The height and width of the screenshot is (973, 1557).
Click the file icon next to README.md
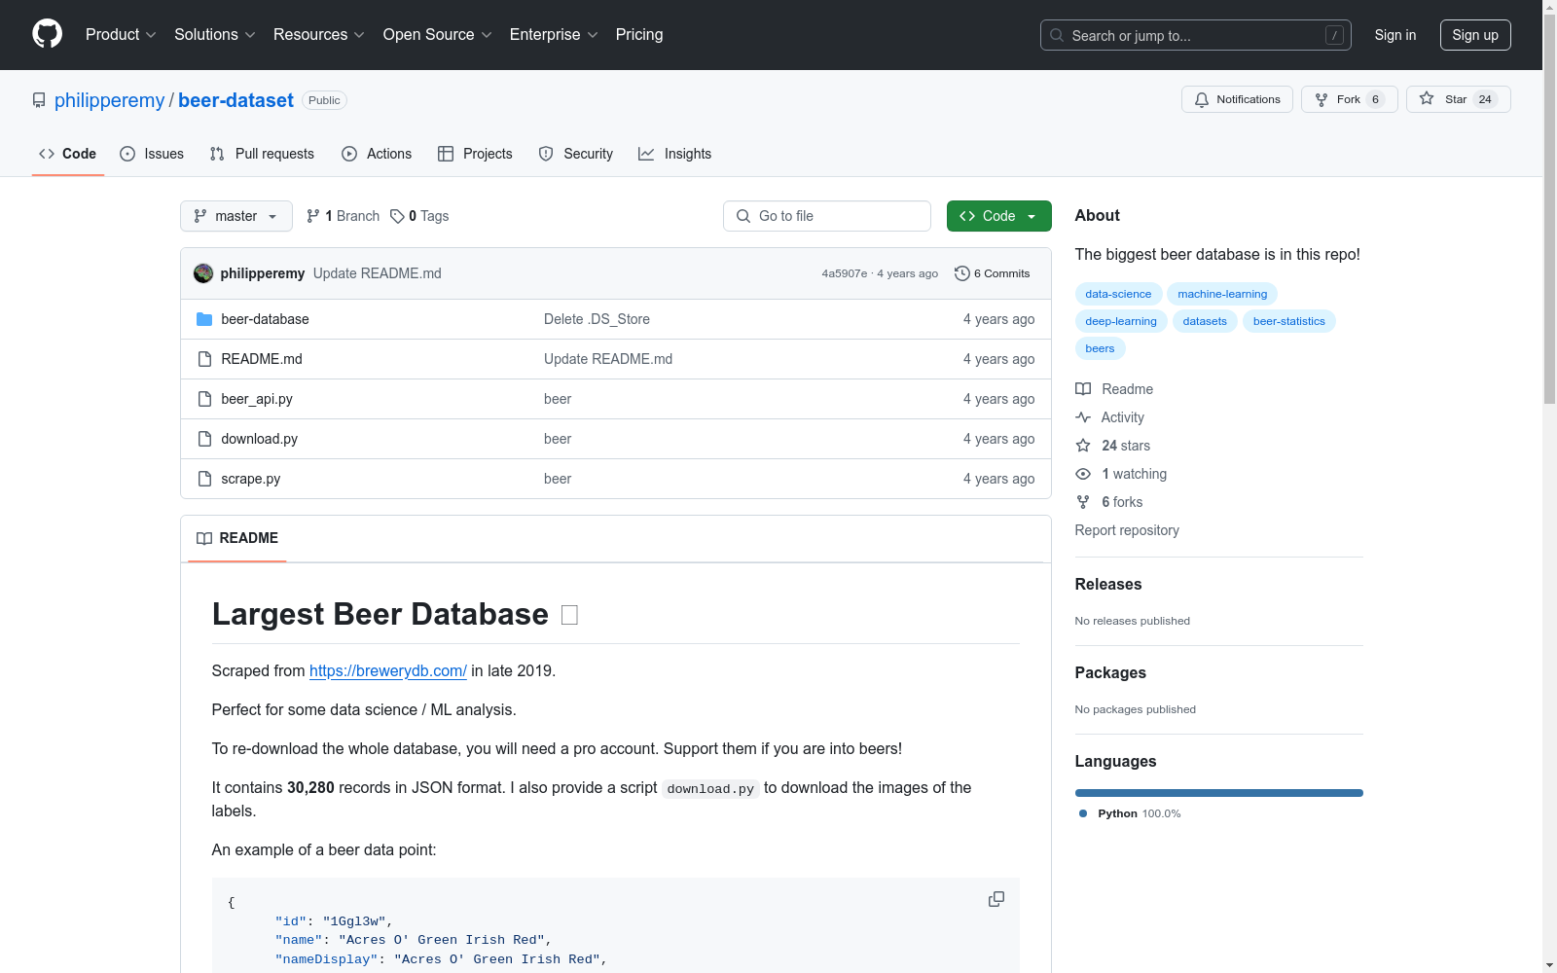204,359
